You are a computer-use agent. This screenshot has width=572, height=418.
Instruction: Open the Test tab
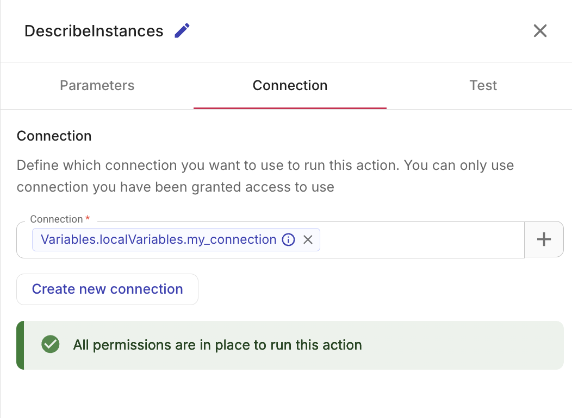tap(483, 86)
